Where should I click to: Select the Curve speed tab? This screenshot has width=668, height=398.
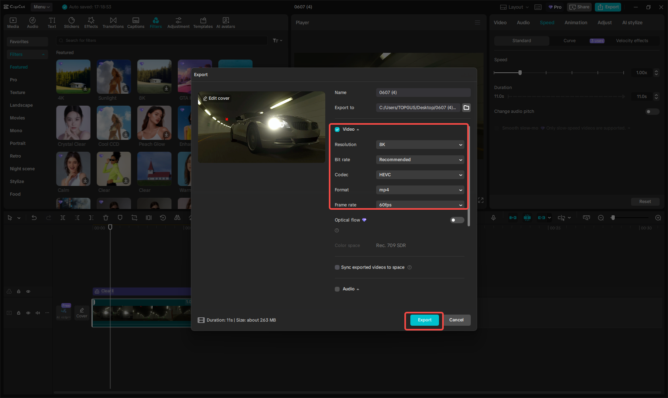(569, 41)
